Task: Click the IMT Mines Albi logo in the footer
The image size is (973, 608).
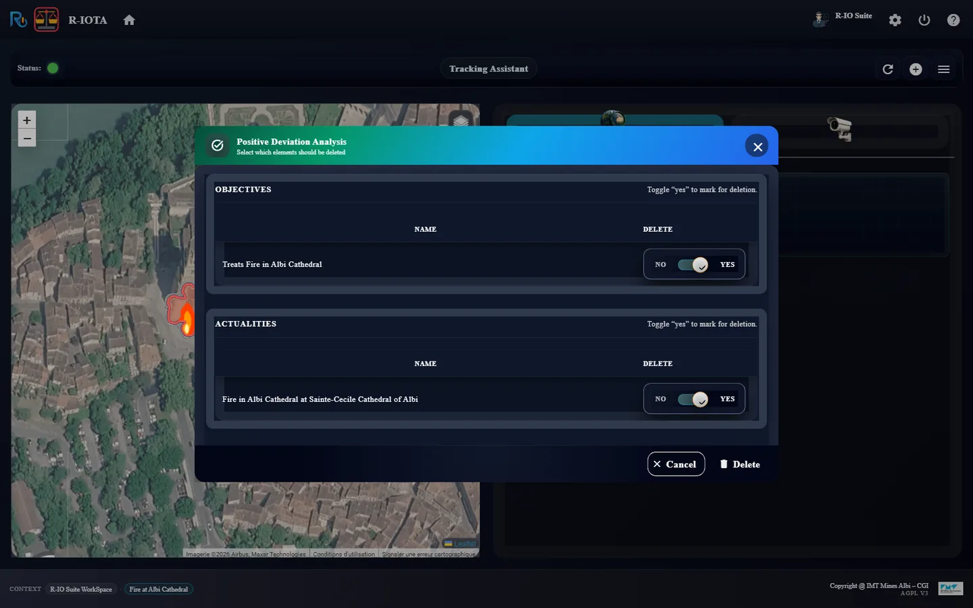Action: [950, 588]
